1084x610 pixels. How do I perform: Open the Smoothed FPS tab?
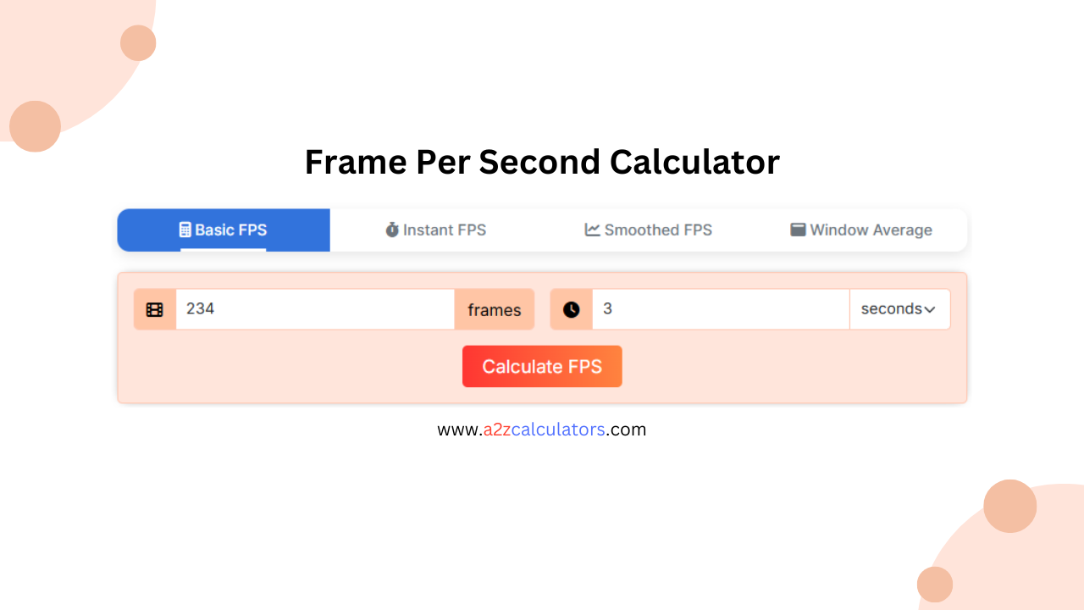click(649, 230)
